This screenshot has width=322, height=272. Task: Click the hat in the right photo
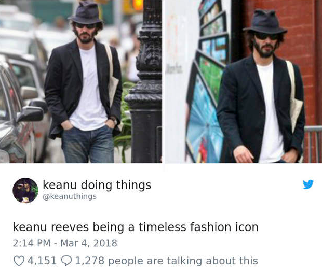coord(265,22)
